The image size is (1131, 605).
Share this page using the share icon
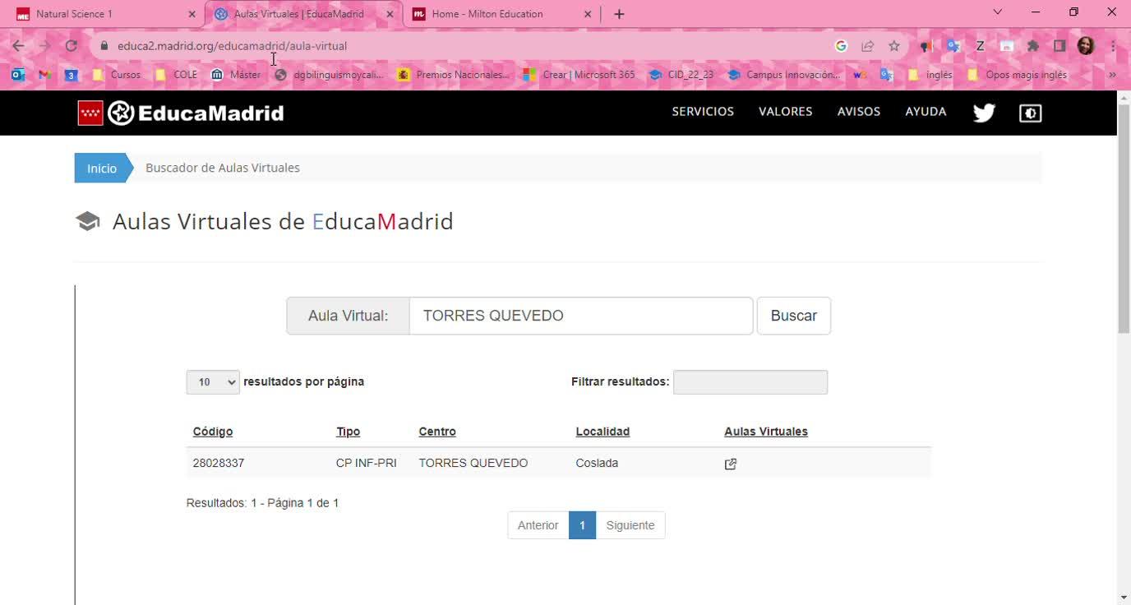click(x=867, y=46)
